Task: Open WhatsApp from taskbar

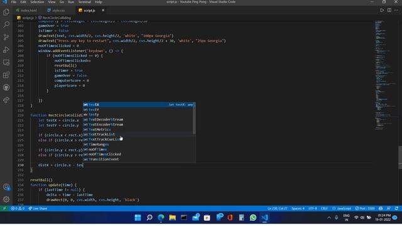Action: [253, 218]
